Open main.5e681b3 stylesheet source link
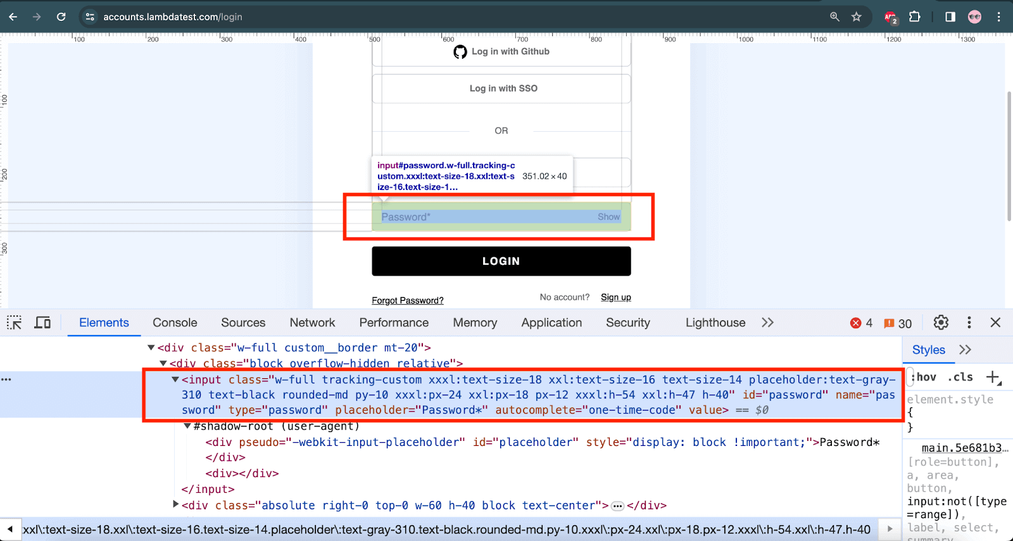Image resolution: width=1013 pixels, height=541 pixels. [965, 448]
